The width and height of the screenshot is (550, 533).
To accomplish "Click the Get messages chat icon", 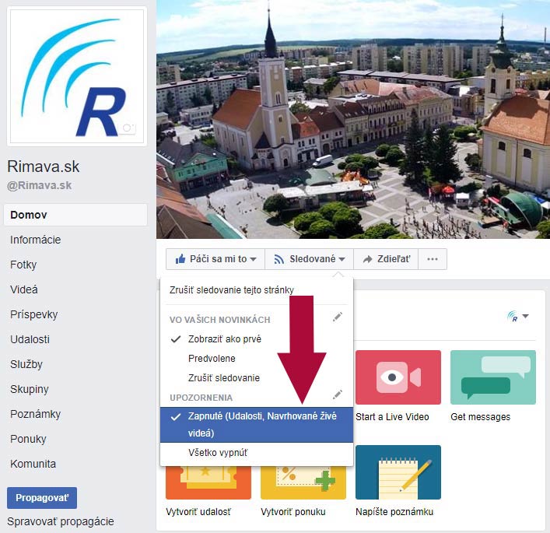I will pyautogui.click(x=492, y=377).
